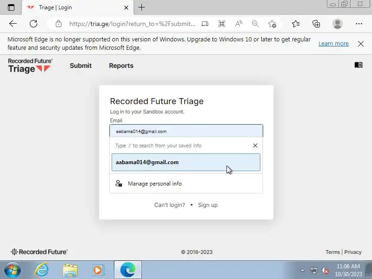Viewport: 372px width, 279px height.
Task: Click the Learn more link
Action: tap(333, 44)
